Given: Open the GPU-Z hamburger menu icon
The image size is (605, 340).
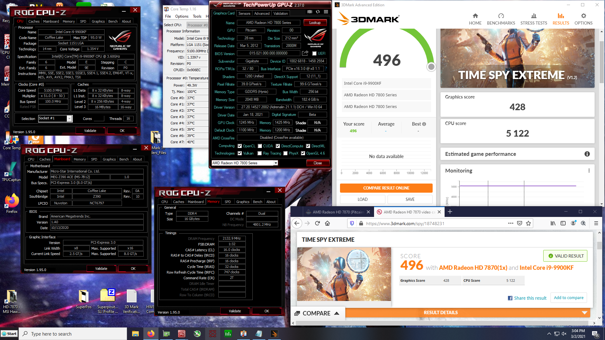Looking at the screenshot, I should pos(326,12).
